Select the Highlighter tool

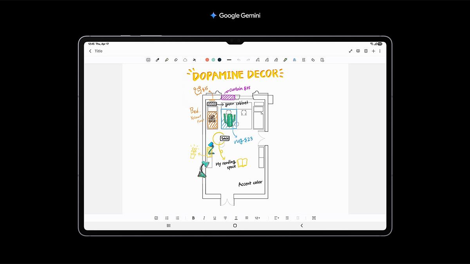click(166, 60)
